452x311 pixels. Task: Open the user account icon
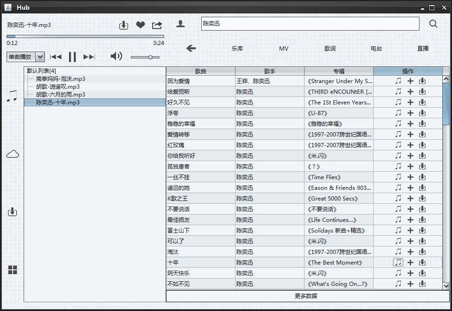click(x=180, y=24)
